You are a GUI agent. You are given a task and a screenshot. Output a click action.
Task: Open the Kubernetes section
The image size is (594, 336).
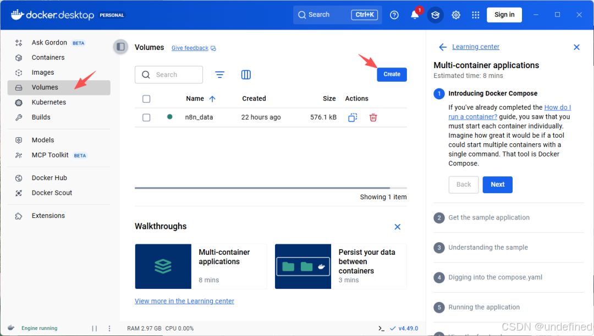pyautogui.click(x=59, y=103)
